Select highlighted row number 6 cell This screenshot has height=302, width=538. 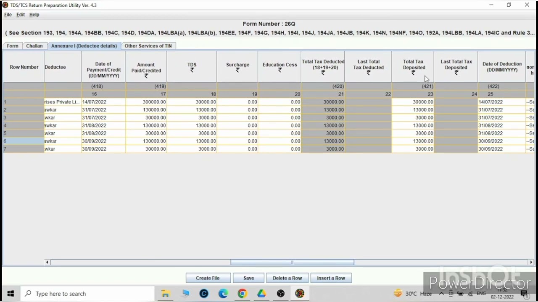(24, 141)
